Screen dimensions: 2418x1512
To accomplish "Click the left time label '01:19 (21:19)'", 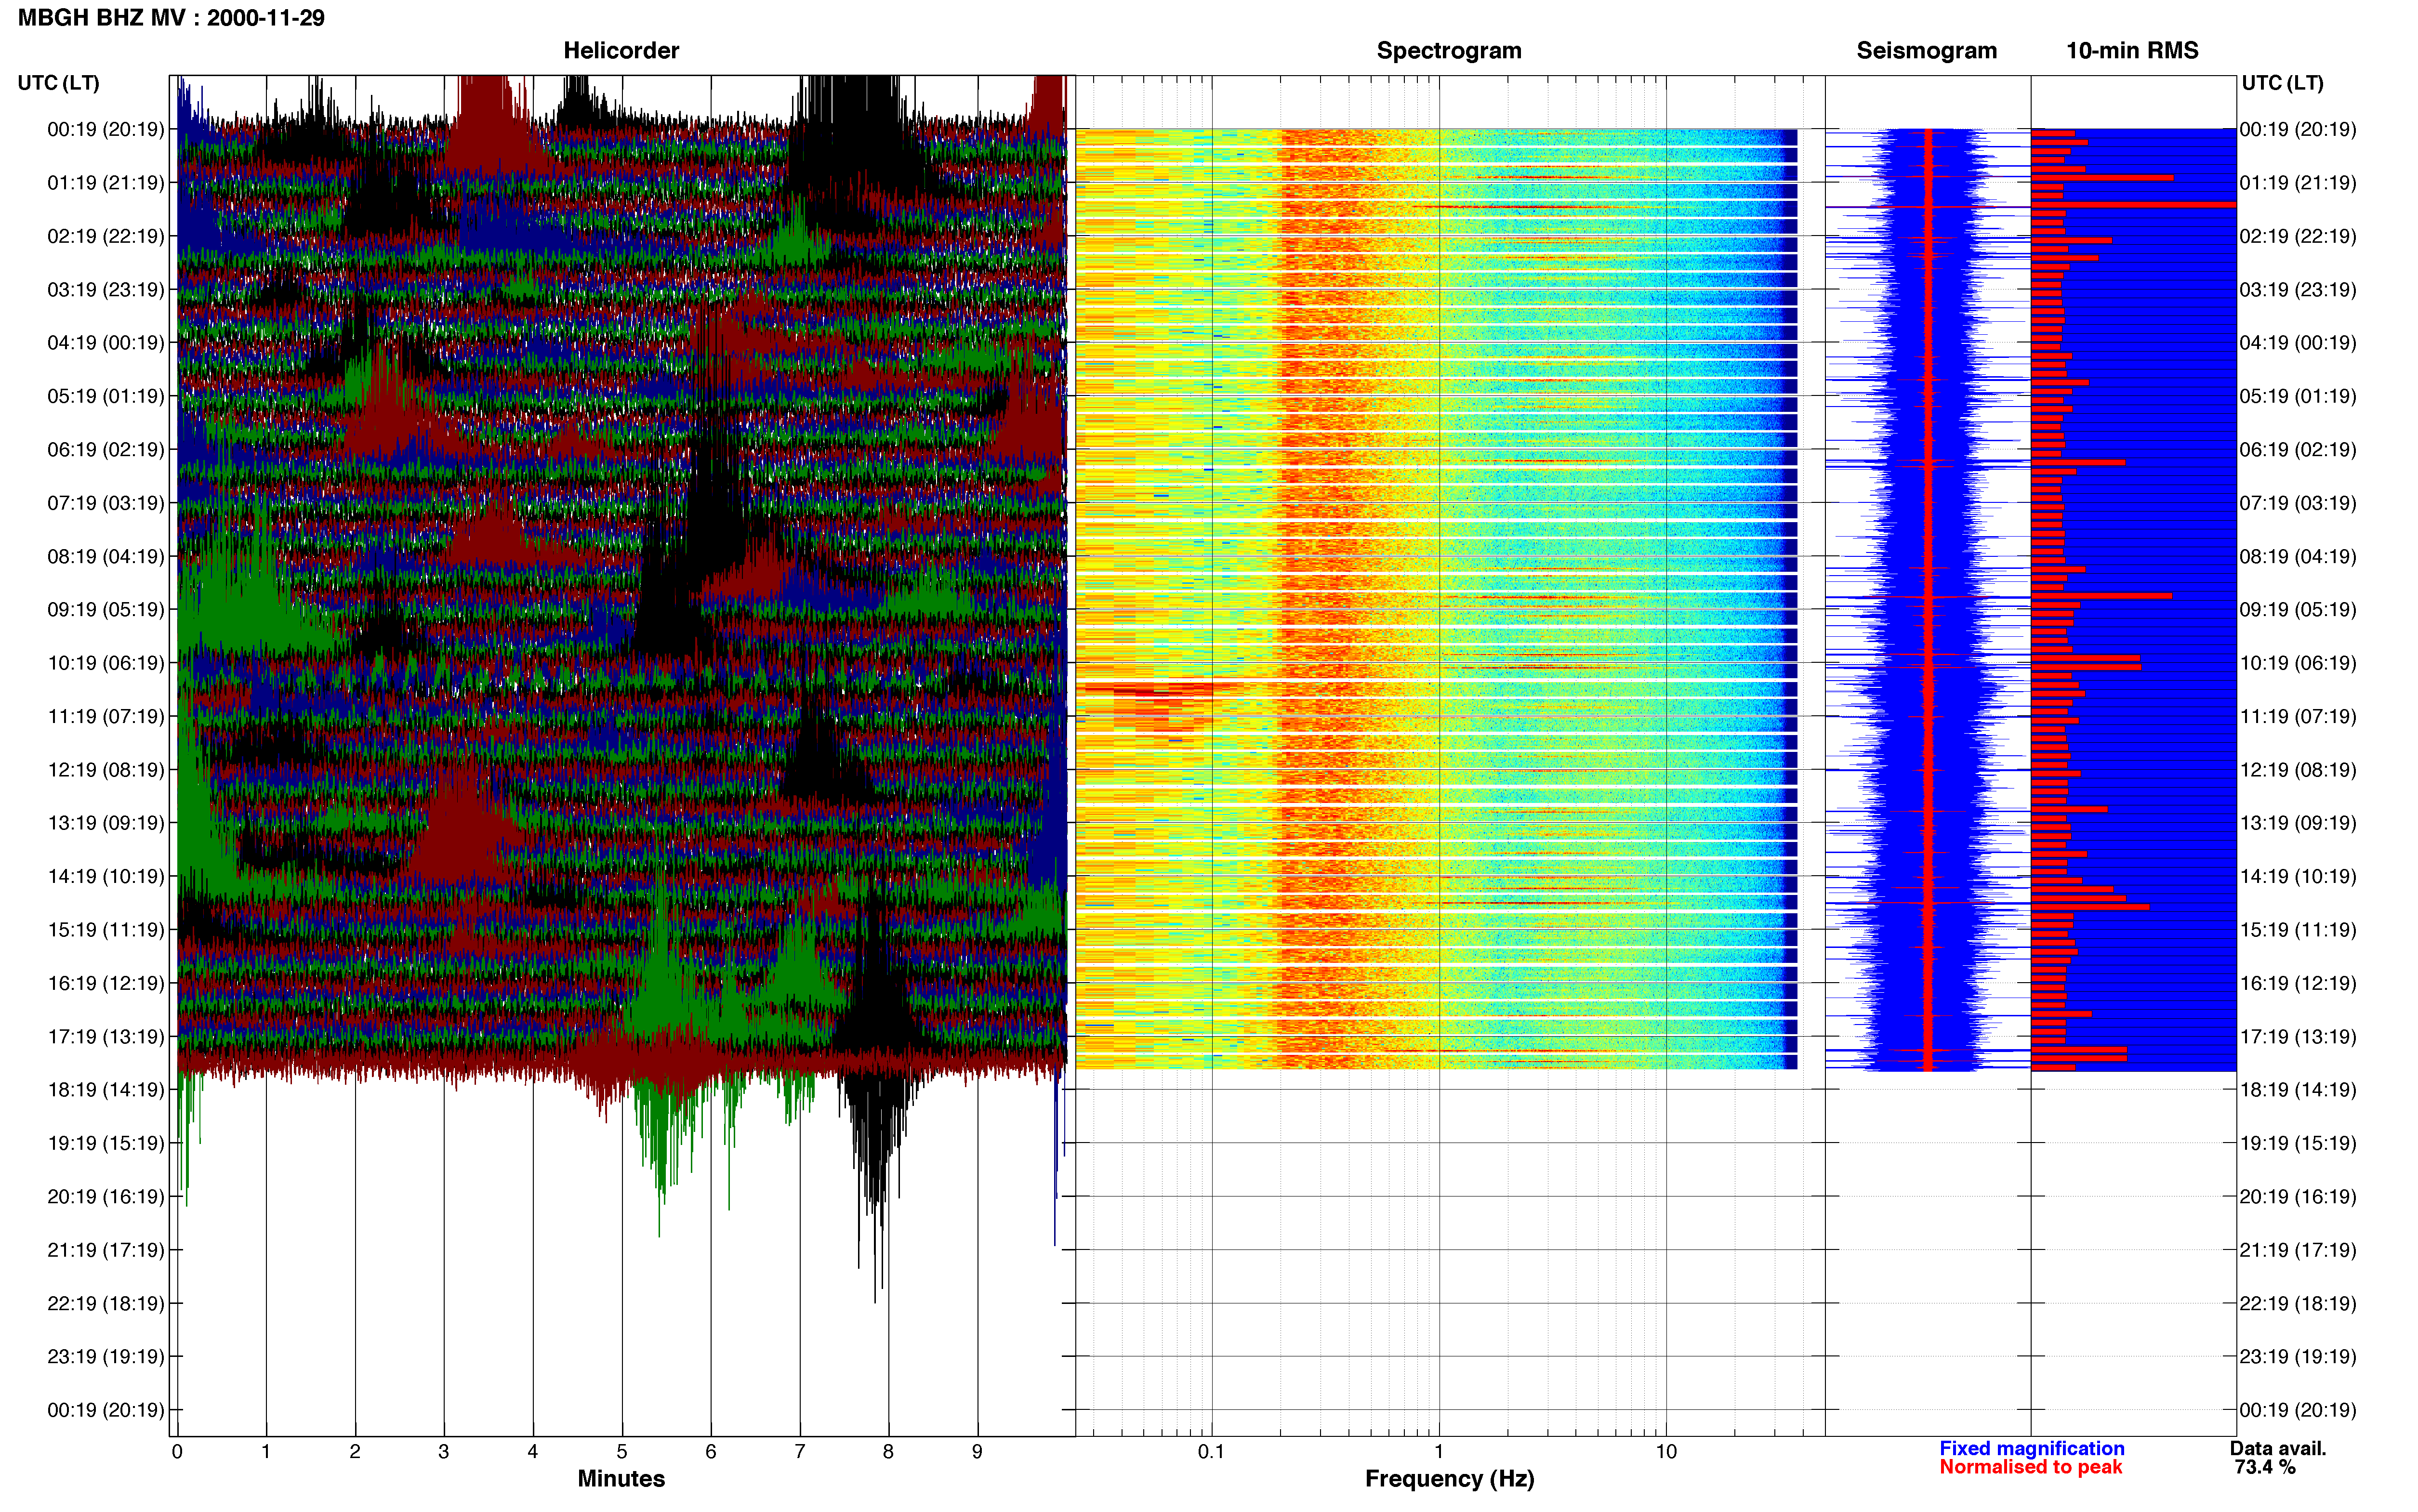I will [106, 183].
